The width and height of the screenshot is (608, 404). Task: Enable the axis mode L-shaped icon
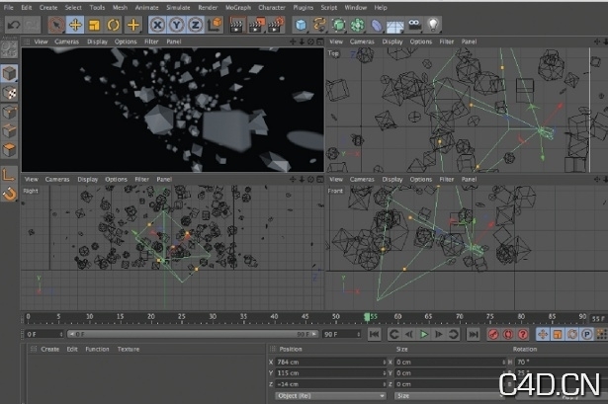point(9,174)
